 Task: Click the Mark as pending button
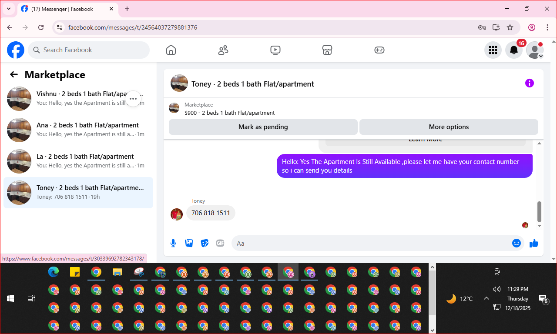point(263,127)
